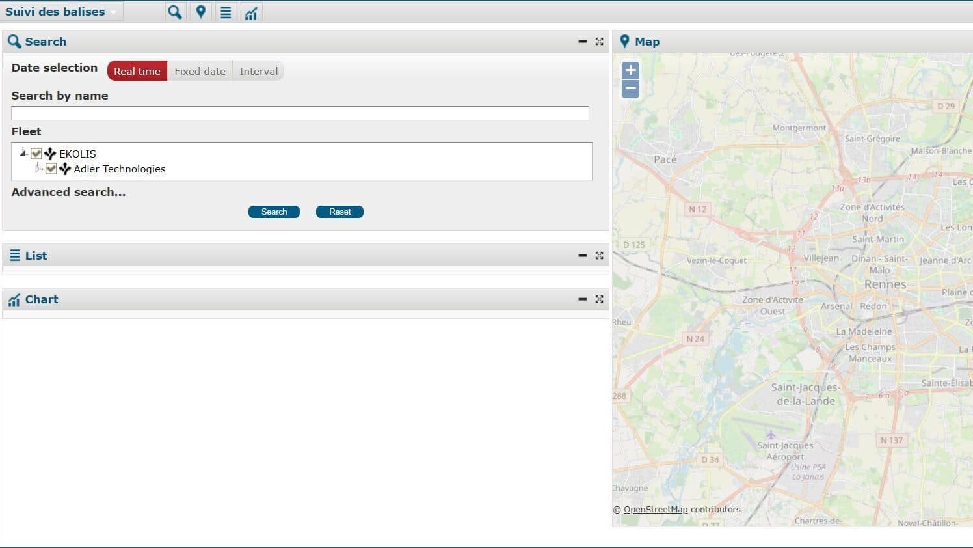Collapse the EKOLIS tree node
973x548 pixels.
(x=23, y=153)
